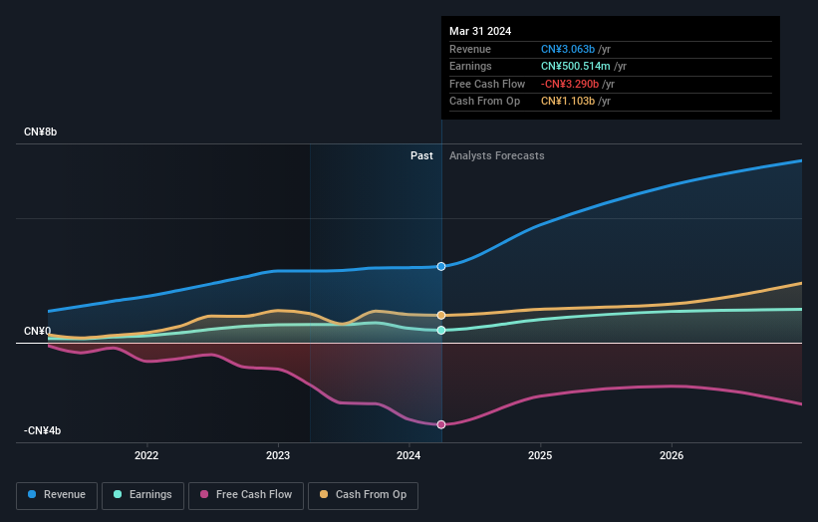Click the CN¥1.103b cash from op value
818x522 pixels.
coord(568,102)
